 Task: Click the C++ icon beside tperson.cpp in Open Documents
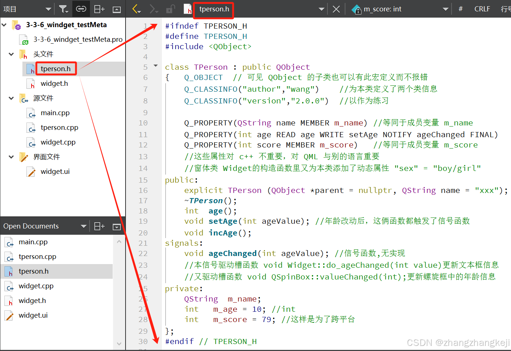coord(9,257)
